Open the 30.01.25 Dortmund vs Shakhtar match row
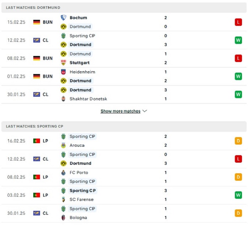 124,95
